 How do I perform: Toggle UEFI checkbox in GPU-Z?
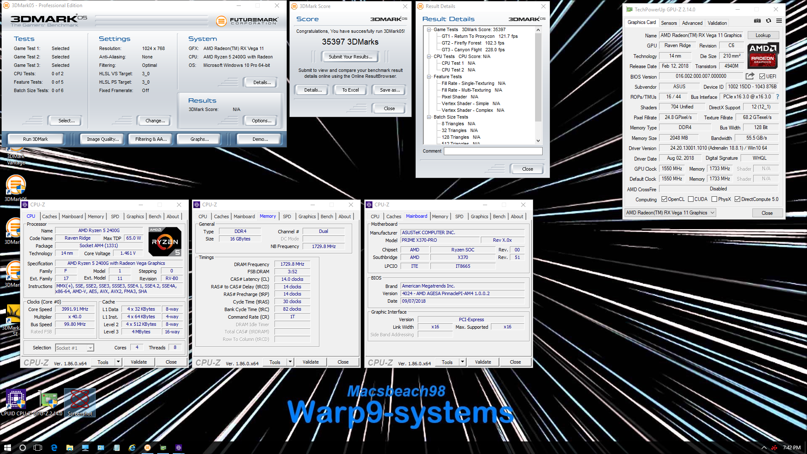762,77
